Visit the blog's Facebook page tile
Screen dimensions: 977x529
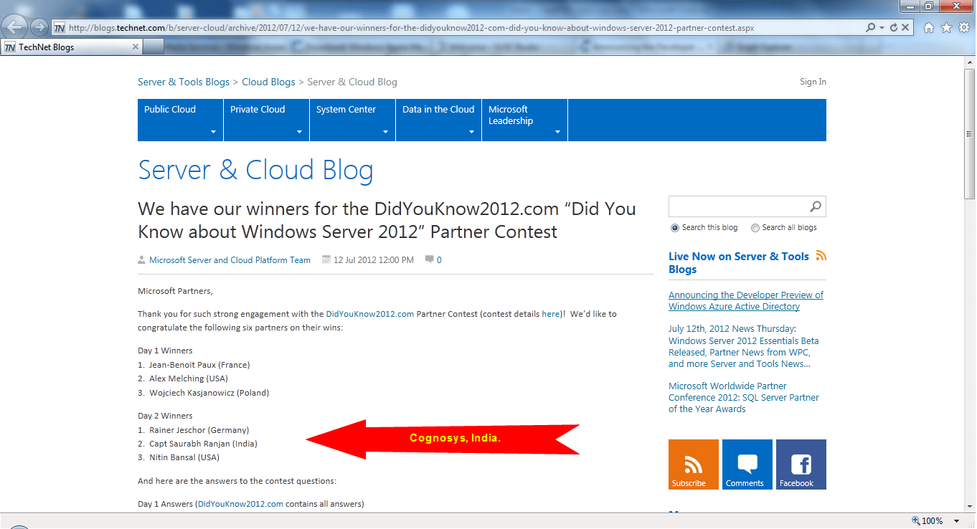click(x=801, y=464)
